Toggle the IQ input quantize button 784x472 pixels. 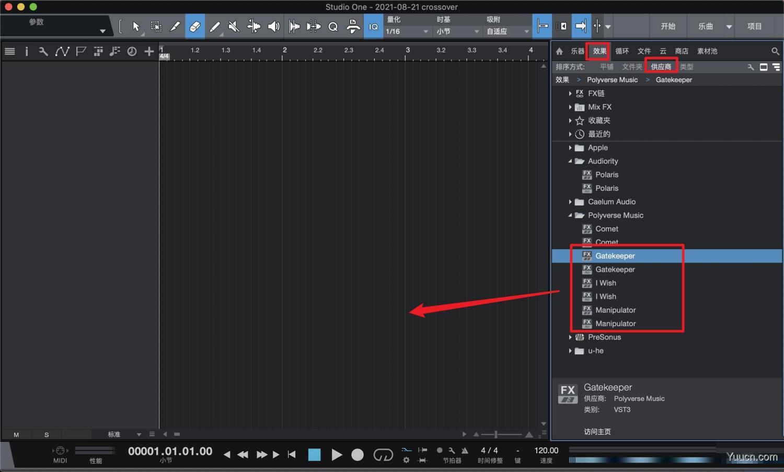pos(373,27)
